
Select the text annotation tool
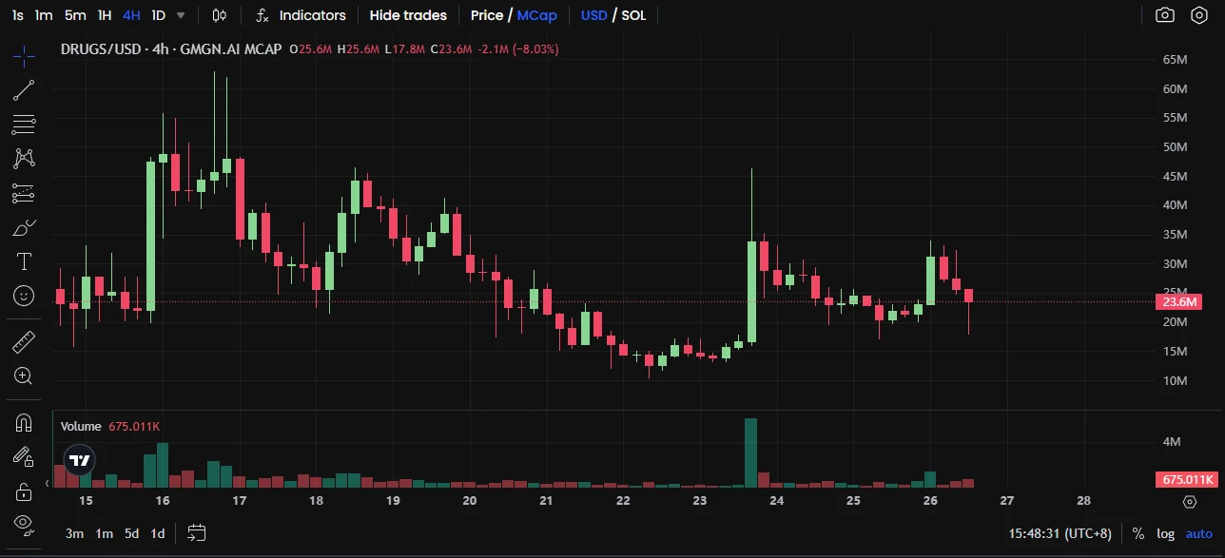(24, 261)
